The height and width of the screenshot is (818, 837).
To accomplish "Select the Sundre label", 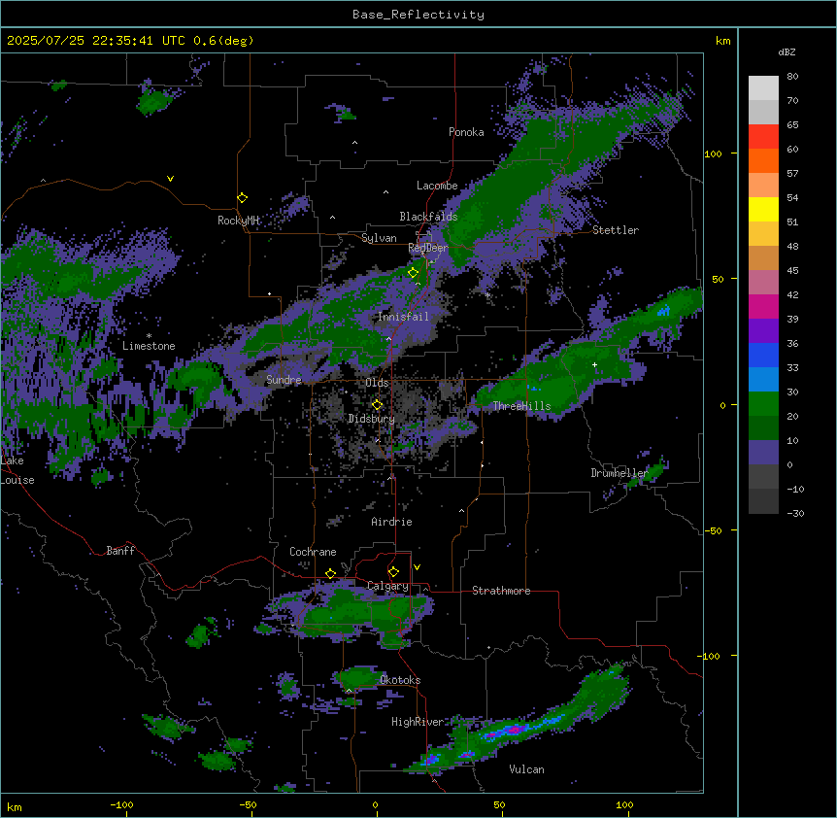I will [284, 380].
